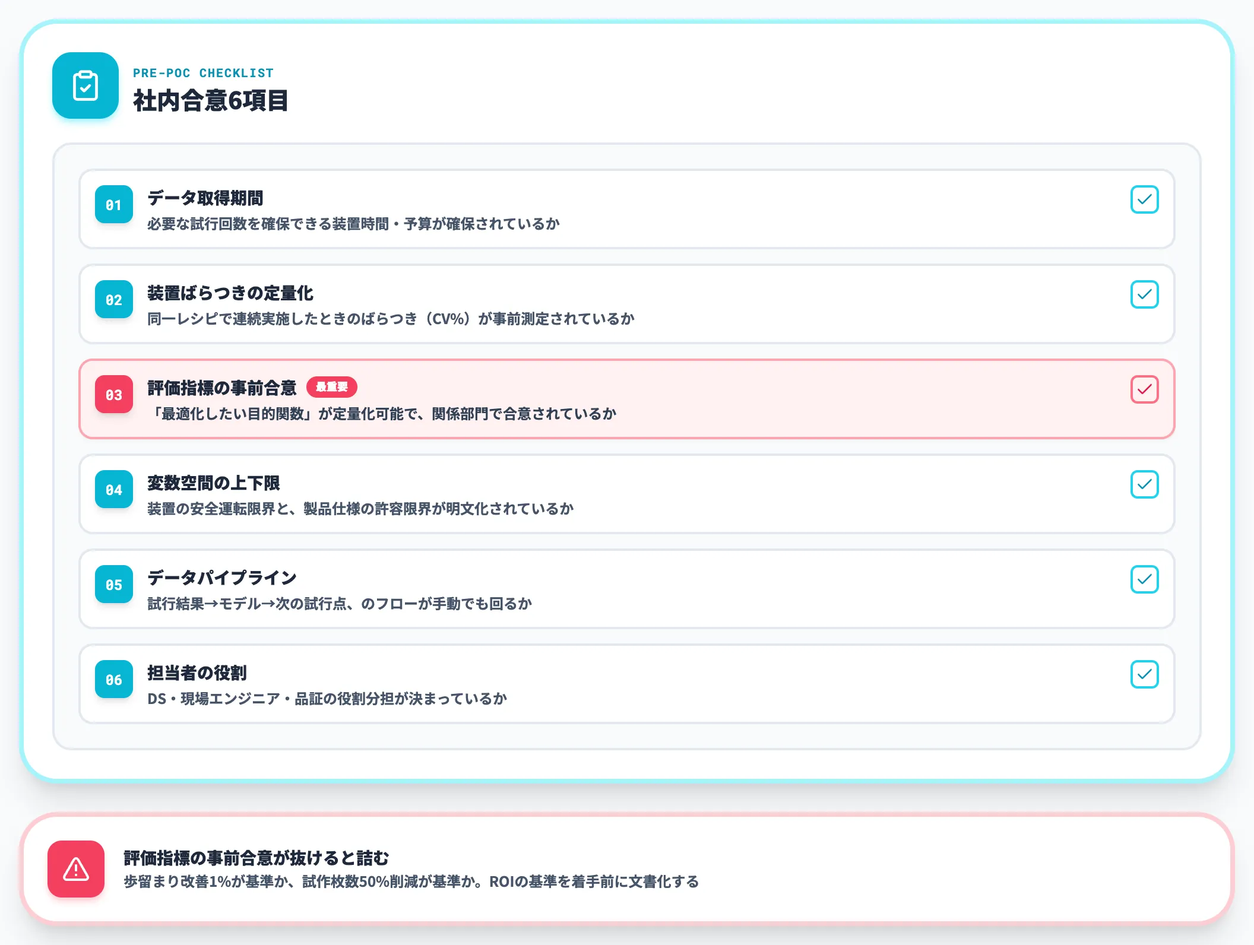
Task: Click the DS・現場エンジニア・品証 description
Action: click(327, 699)
